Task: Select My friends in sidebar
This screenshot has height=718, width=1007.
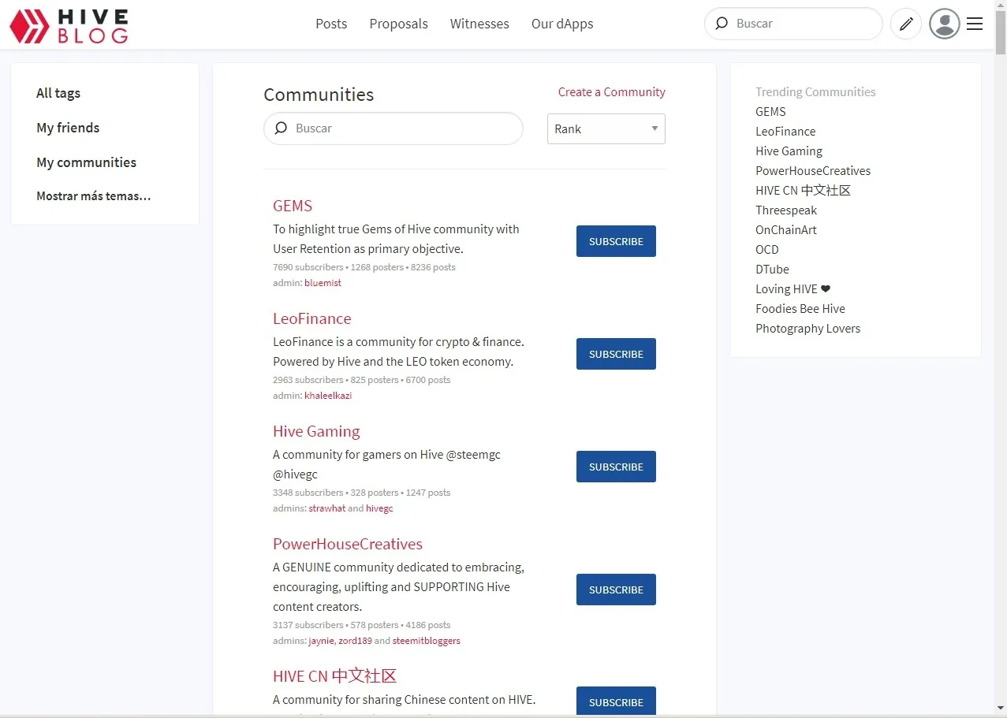Action: 68,128
